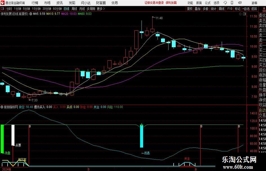Open the 问小达 menu
The image size is (266, 171).
coord(86,3)
